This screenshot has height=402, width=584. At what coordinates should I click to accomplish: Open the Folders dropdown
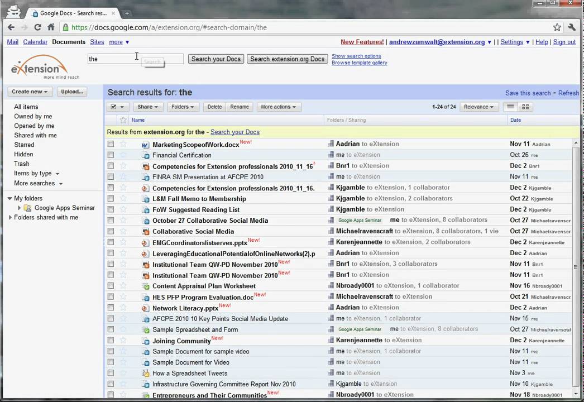coord(183,107)
